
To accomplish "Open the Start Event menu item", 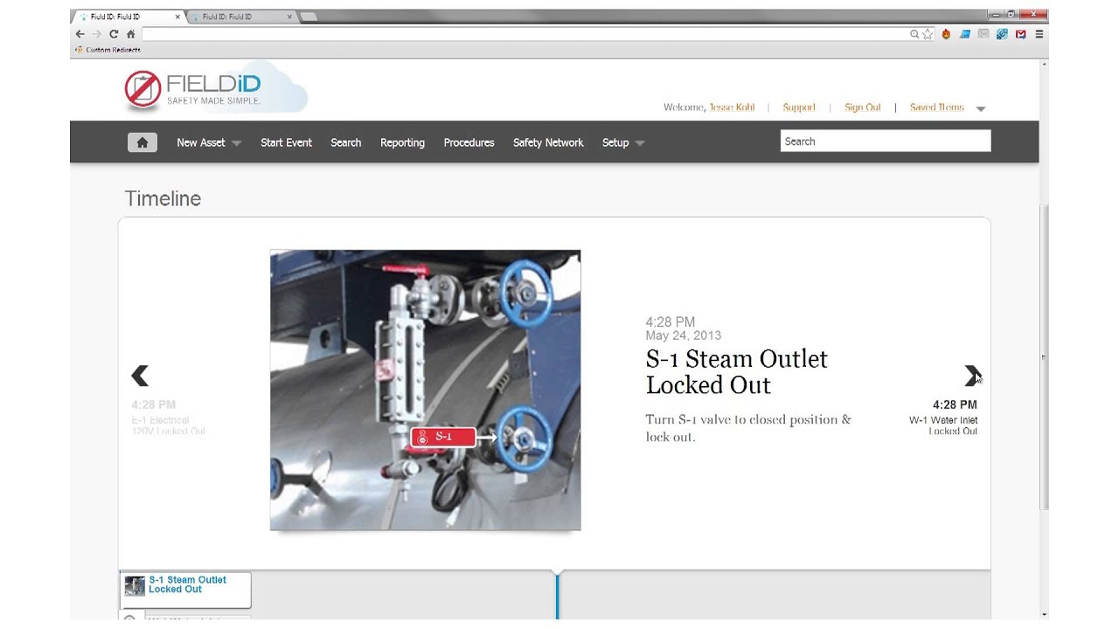I will [286, 142].
